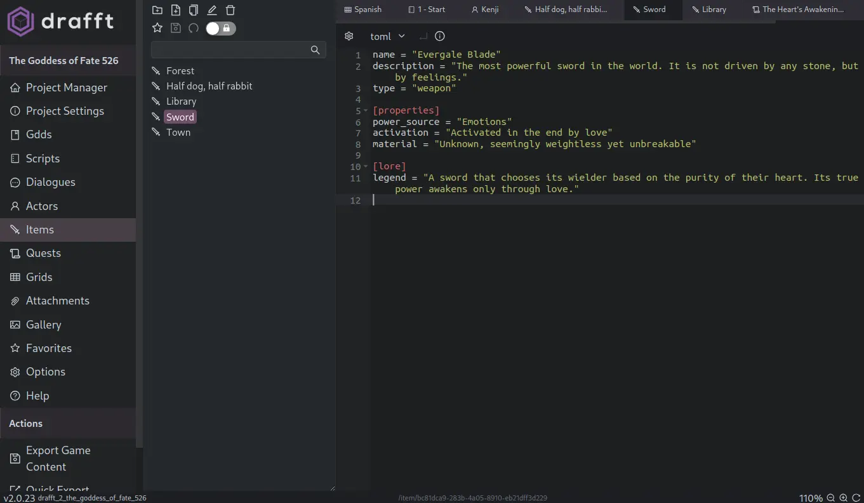Viewport: 864px width, 503px height.
Task: Click the new folder icon
Action: pos(157,10)
